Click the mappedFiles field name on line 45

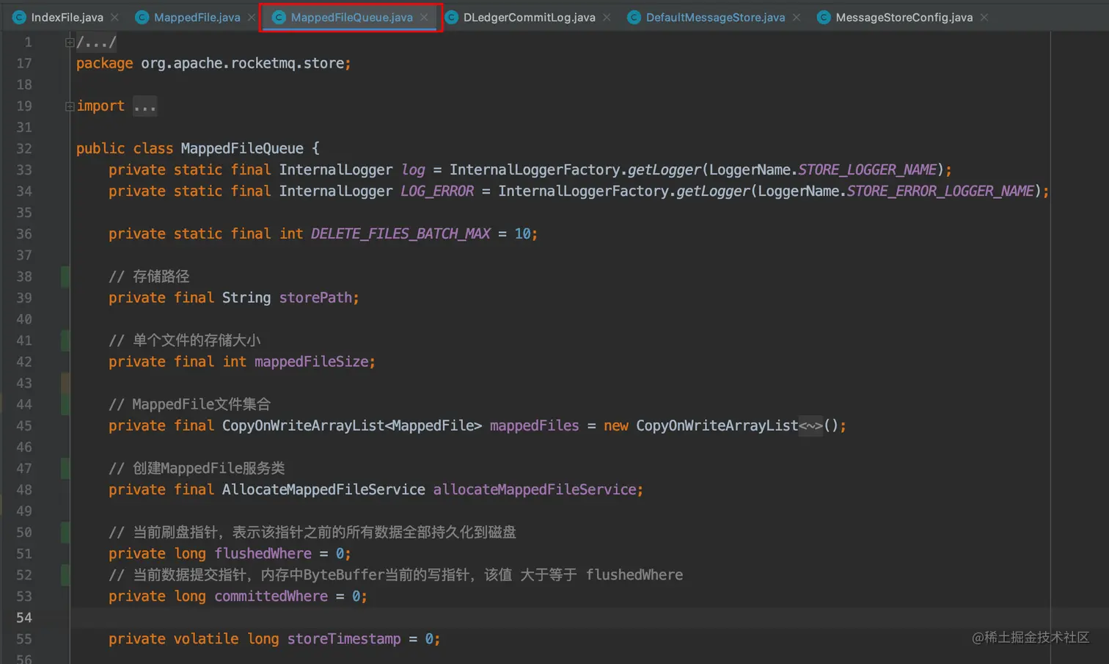[534, 426]
